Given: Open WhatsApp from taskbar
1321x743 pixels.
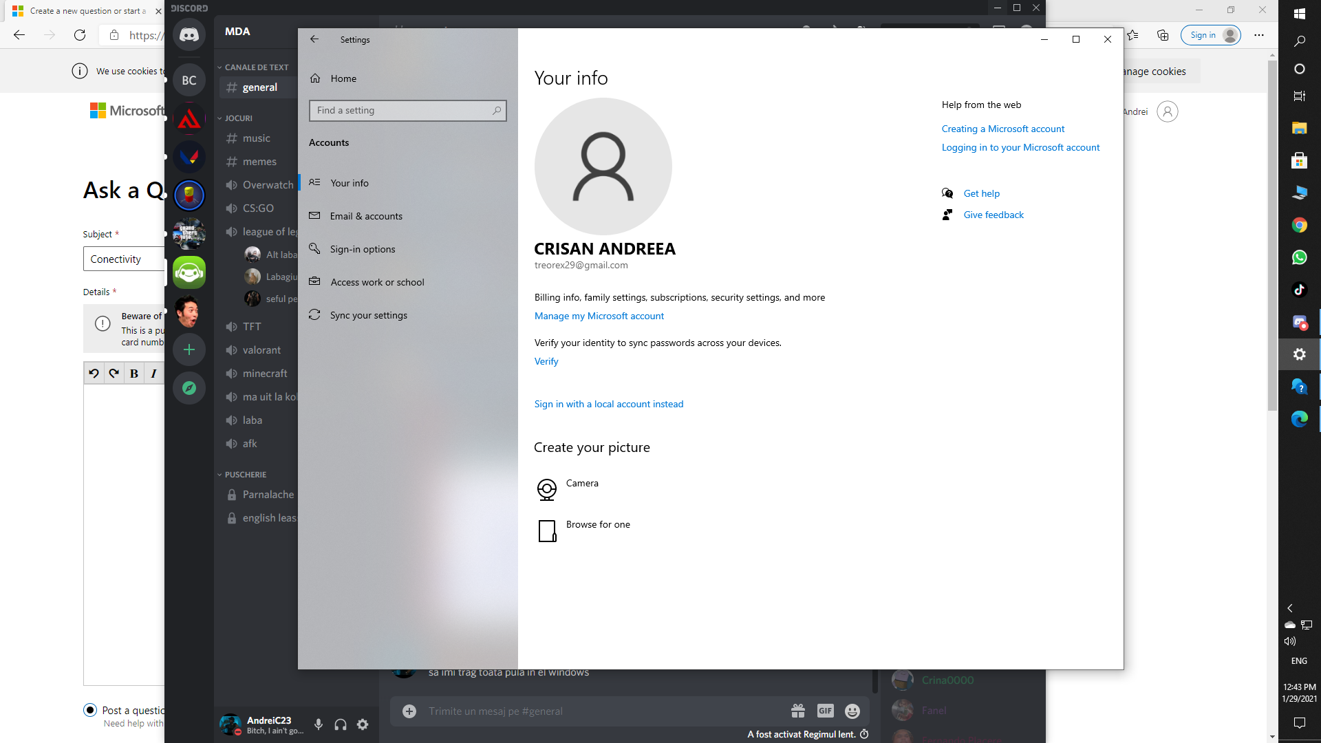Looking at the screenshot, I should (x=1300, y=257).
